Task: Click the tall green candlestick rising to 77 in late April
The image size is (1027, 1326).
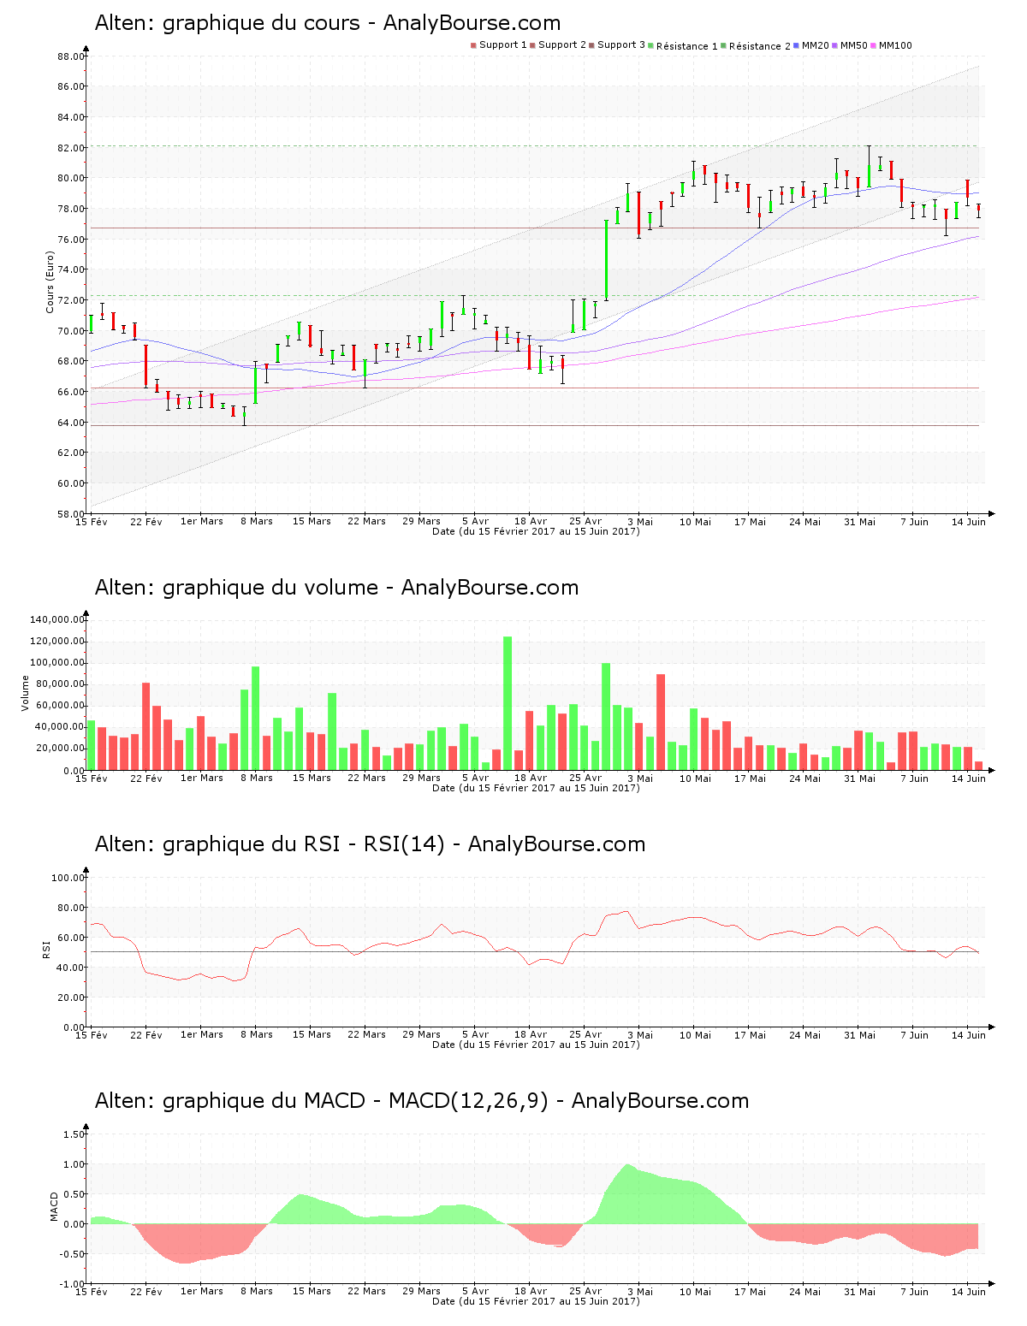Action: [x=606, y=260]
